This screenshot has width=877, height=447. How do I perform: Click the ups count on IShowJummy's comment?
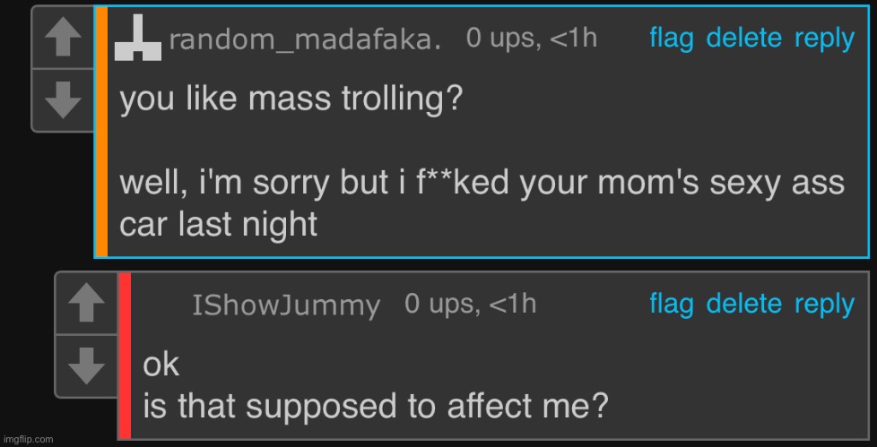point(470,305)
